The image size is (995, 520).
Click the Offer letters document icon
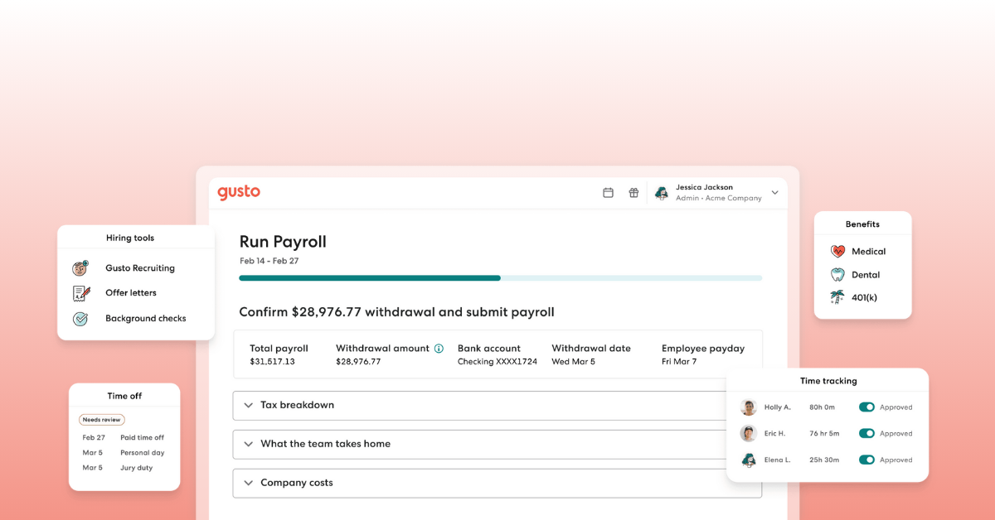click(80, 293)
